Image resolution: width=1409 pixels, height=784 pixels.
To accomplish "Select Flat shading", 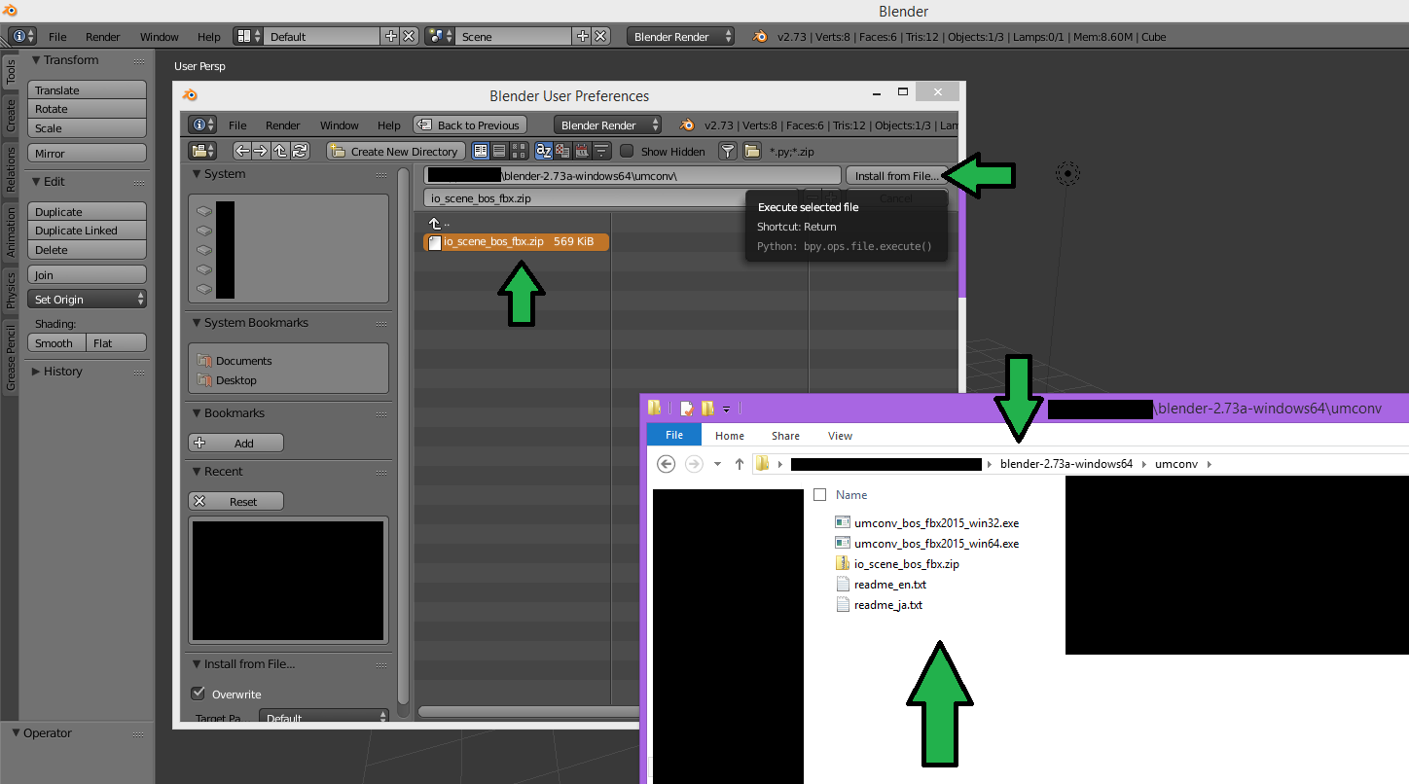I will tap(116, 342).
